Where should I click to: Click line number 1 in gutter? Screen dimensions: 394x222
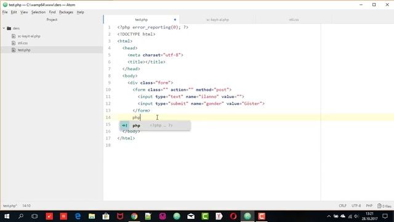point(109,27)
